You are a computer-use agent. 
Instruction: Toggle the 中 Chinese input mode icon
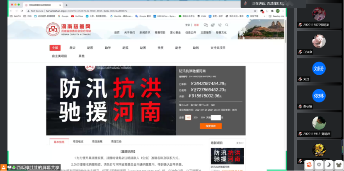[x=319, y=165]
